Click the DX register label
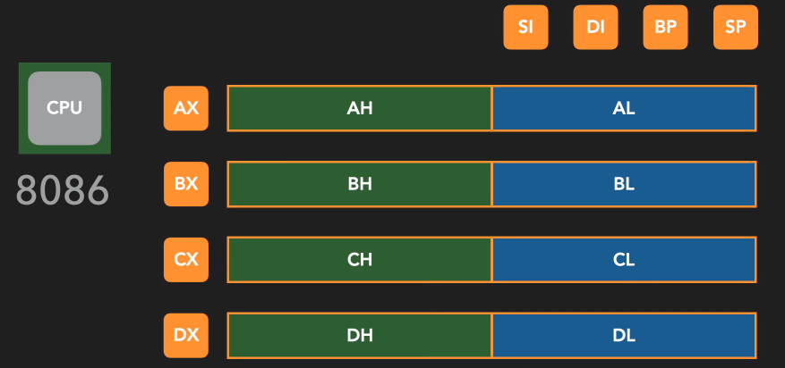Image resolution: width=785 pixels, height=368 pixels. [x=186, y=336]
